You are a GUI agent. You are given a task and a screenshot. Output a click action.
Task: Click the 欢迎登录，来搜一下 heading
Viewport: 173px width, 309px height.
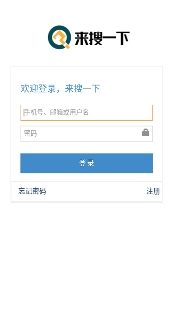coord(61,88)
